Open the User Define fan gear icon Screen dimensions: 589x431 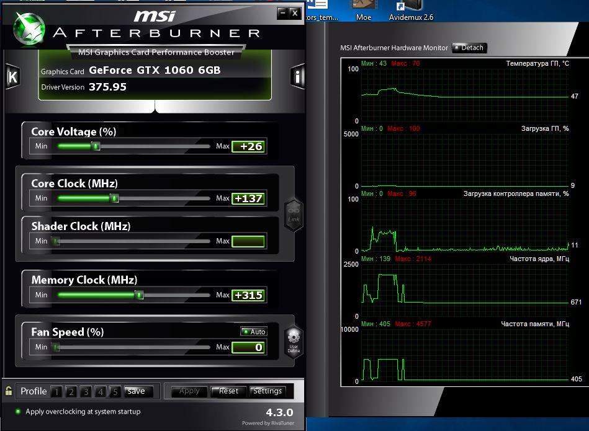(x=294, y=341)
